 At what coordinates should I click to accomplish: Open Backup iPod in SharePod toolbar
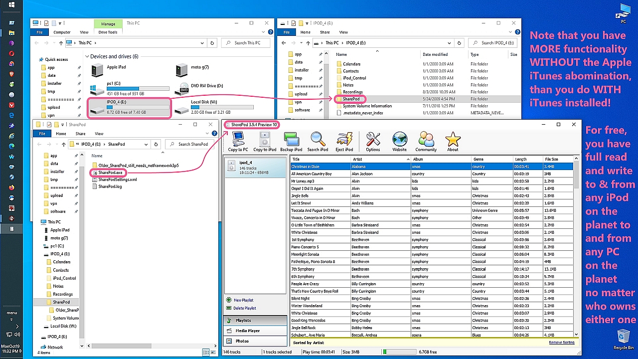pyautogui.click(x=291, y=142)
